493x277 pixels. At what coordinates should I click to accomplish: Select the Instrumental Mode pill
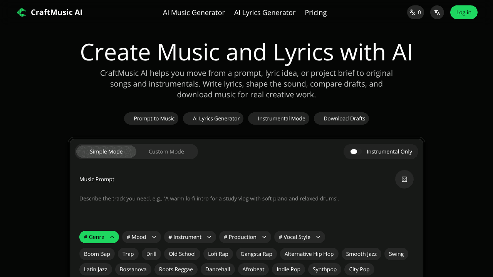pyautogui.click(x=278, y=118)
